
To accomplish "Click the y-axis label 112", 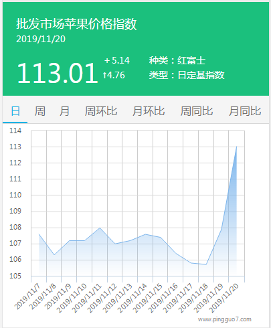I will tap(15, 163).
